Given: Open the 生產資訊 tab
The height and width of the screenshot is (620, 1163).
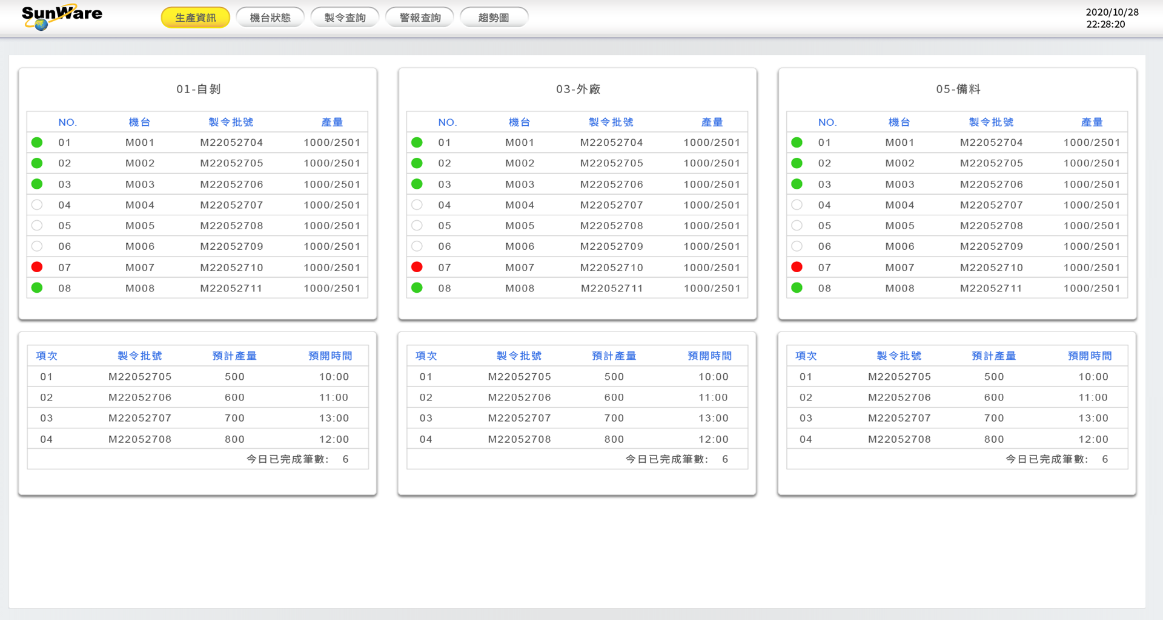Looking at the screenshot, I should 195,18.
